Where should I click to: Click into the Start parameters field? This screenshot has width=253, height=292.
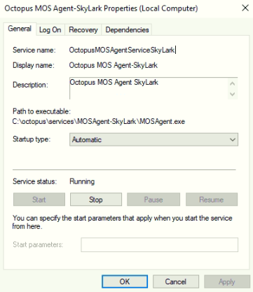point(159,244)
